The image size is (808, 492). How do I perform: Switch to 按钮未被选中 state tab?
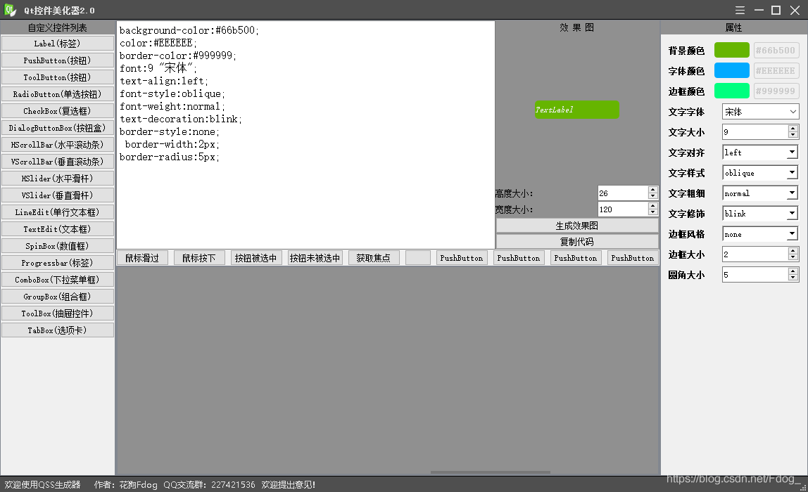pyautogui.click(x=315, y=258)
